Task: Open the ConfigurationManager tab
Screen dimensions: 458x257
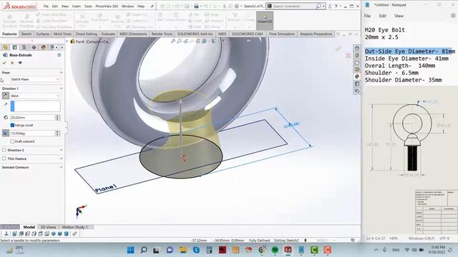Action: click(24, 47)
